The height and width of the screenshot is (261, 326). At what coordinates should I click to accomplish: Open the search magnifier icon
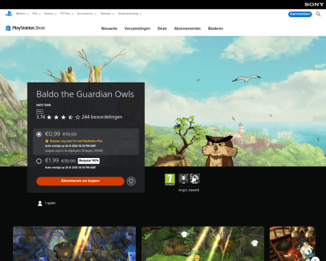tap(318, 14)
